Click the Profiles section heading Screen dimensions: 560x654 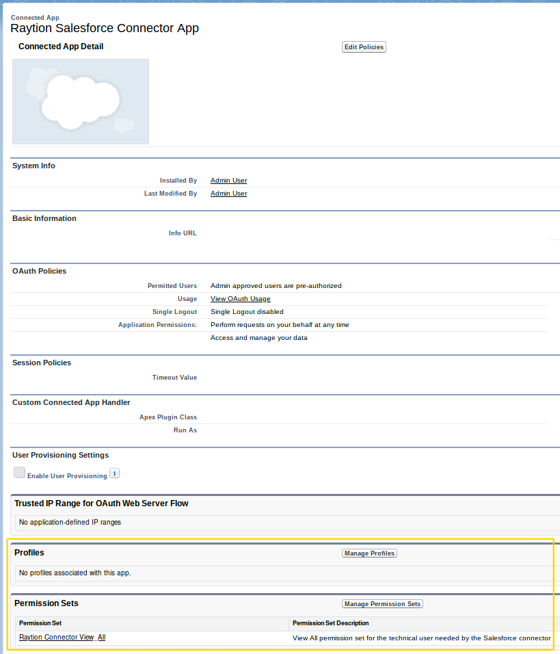[x=29, y=553]
